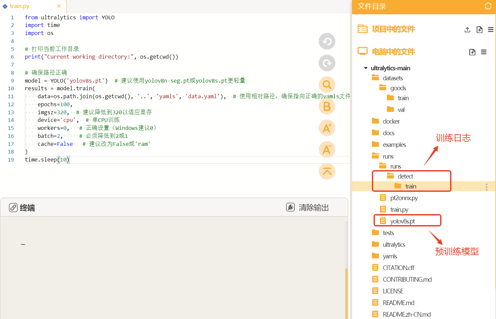Click the 文件目录 panel title
Viewport: 496px width, 319px height.
pos(372,6)
